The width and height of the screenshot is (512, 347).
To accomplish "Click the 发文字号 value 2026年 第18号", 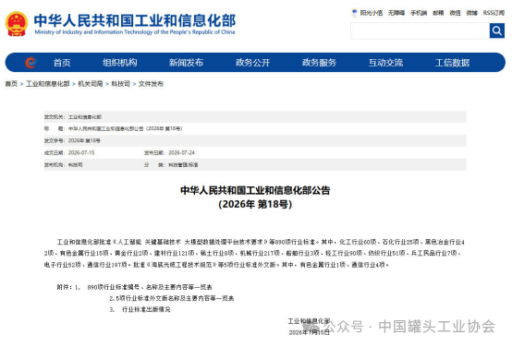I will point(84,140).
